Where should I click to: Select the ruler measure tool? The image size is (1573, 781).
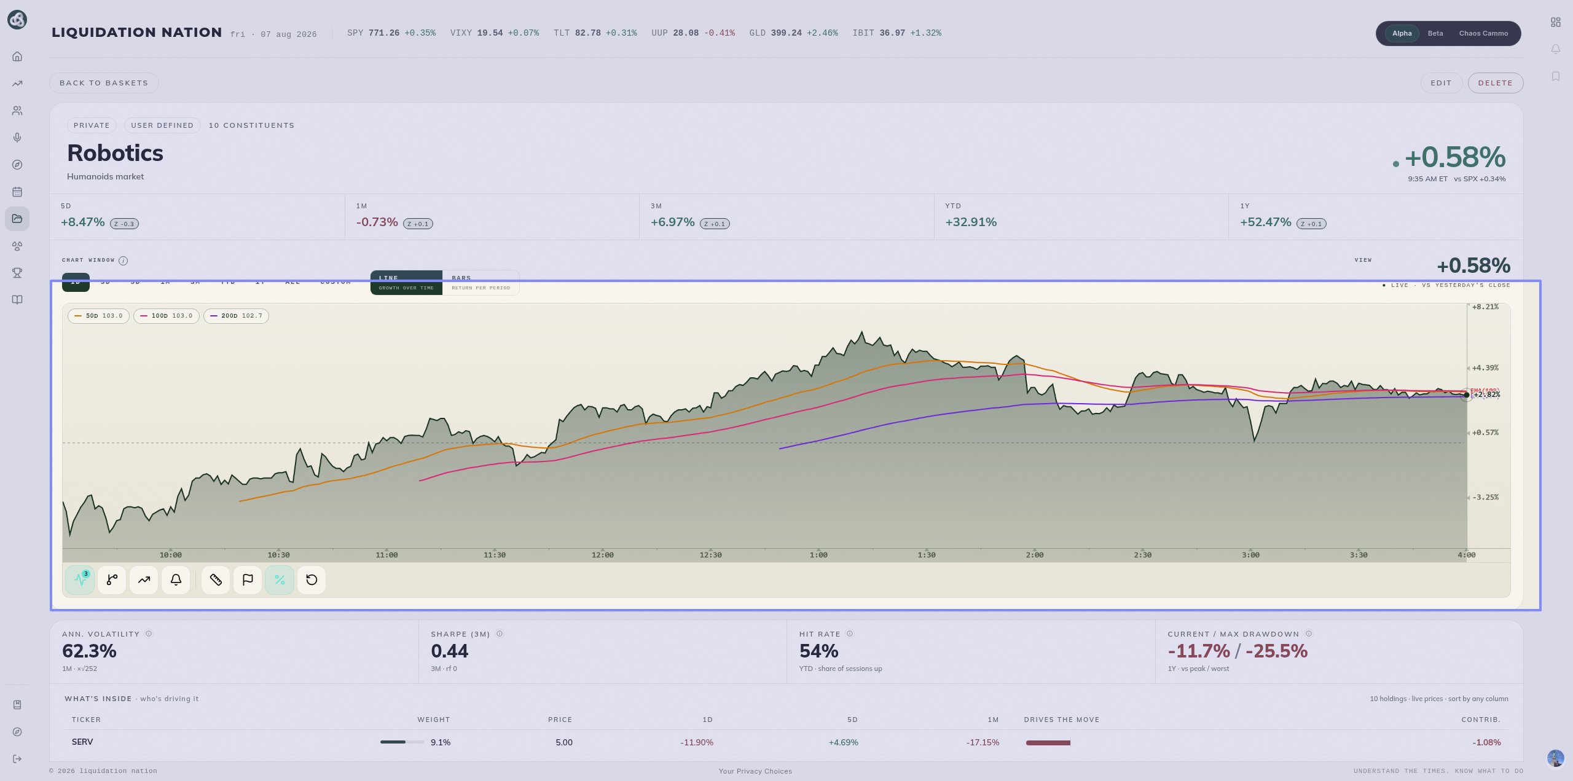[x=216, y=579]
